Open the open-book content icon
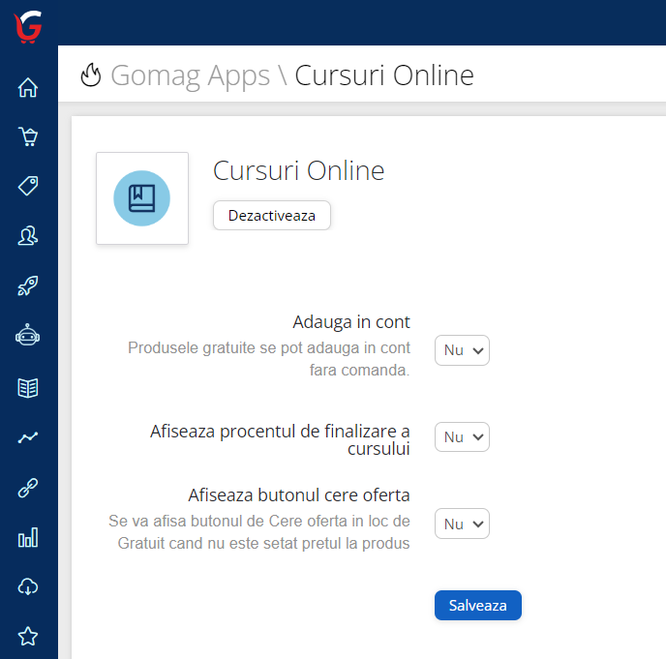Viewport: 666px width, 659px height. [28, 388]
